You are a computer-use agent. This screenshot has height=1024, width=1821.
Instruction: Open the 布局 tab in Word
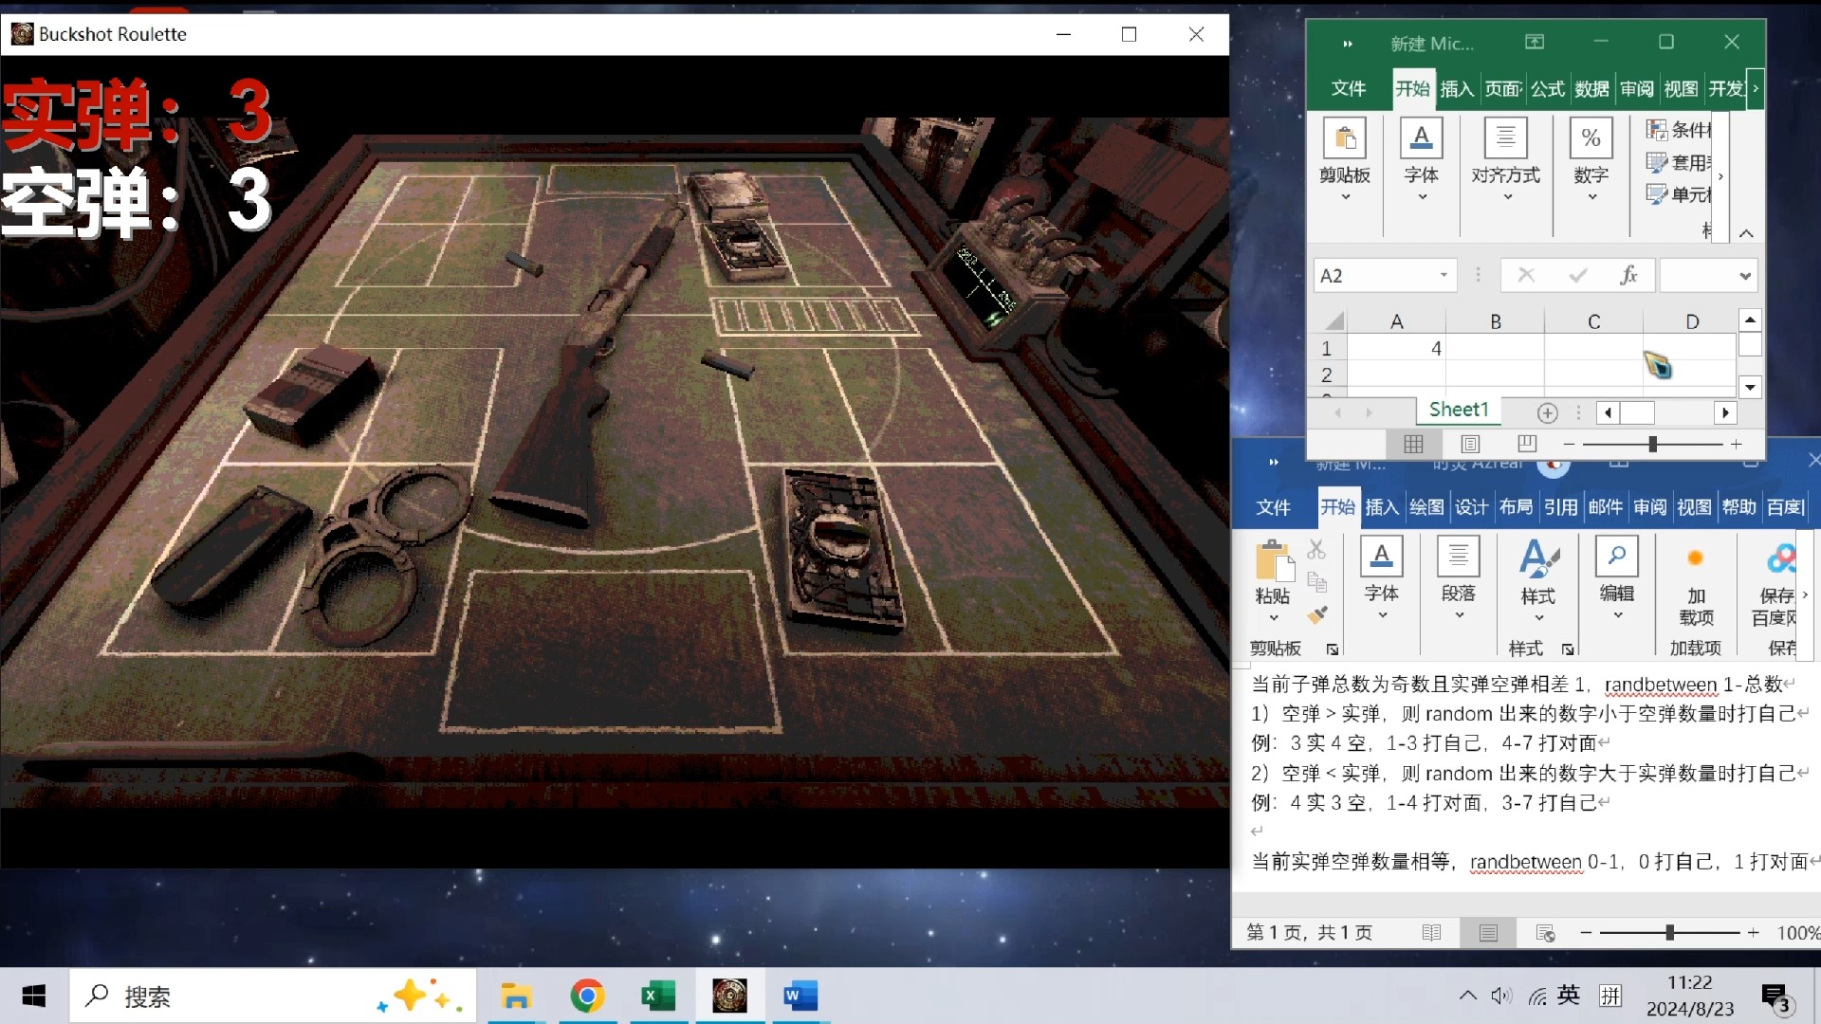coord(1516,507)
